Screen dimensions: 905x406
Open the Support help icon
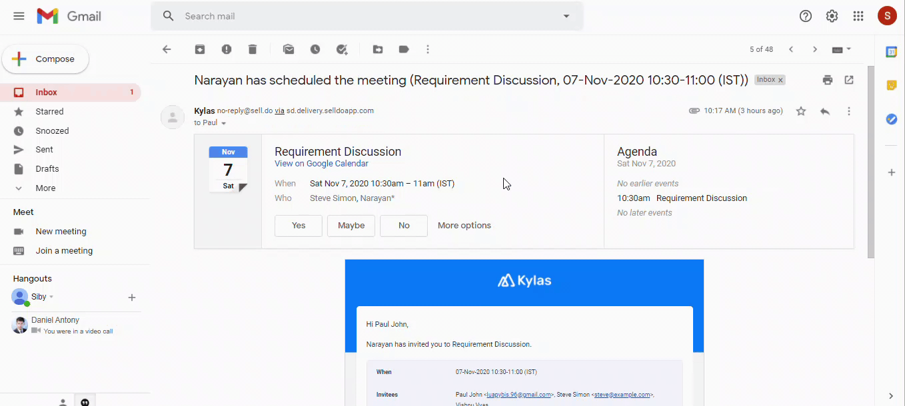pos(806,16)
